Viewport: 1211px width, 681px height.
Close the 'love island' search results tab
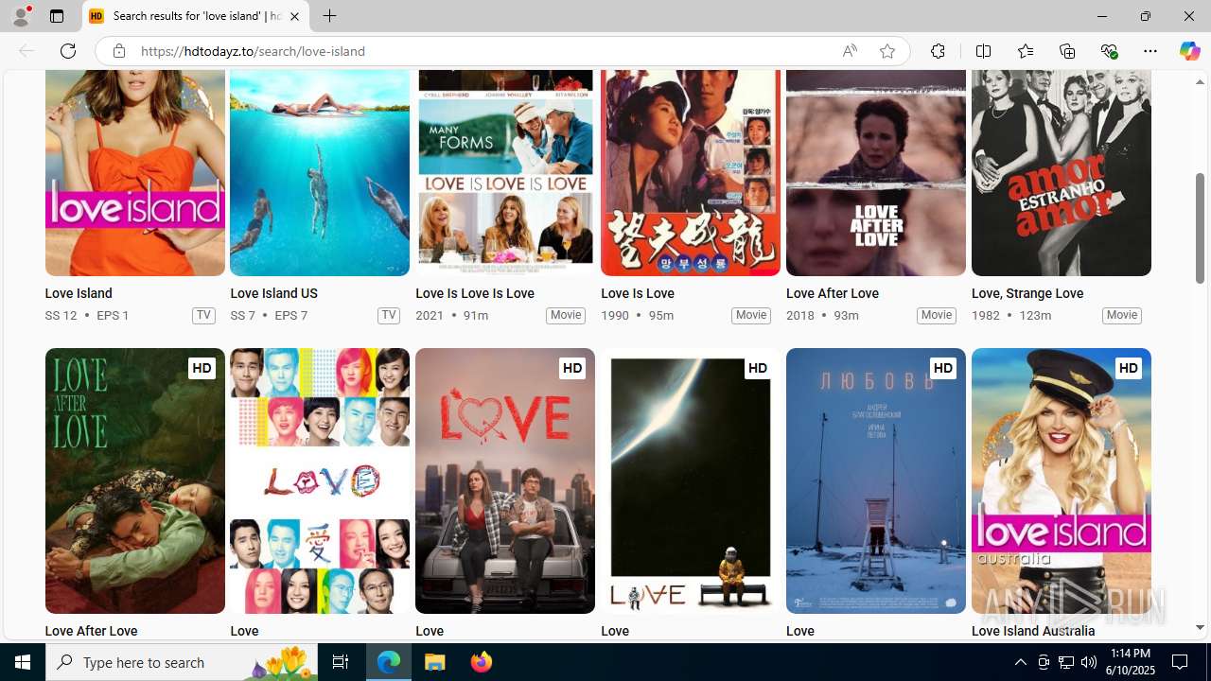click(x=294, y=16)
